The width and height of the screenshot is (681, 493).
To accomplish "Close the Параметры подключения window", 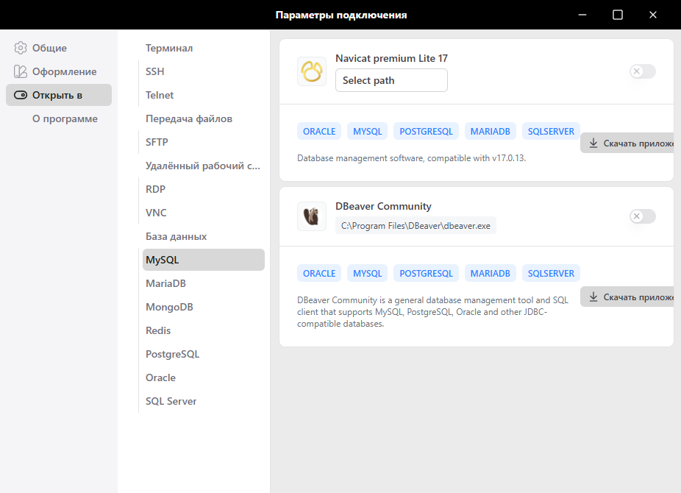I will click(x=653, y=15).
